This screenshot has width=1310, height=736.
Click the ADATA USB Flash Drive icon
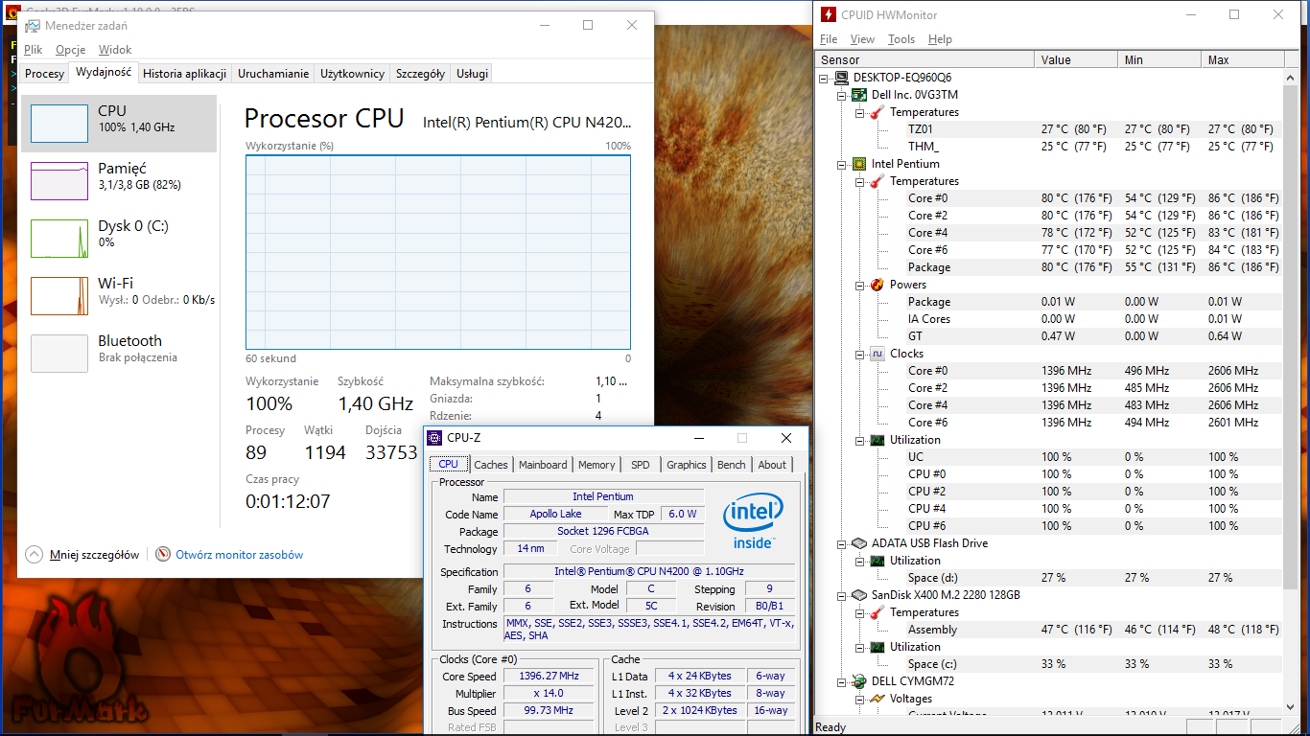click(859, 543)
